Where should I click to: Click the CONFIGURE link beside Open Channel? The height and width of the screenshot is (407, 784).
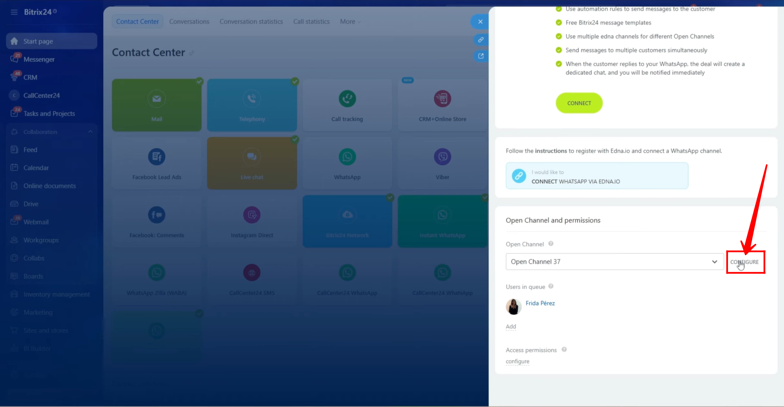[x=745, y=262]
